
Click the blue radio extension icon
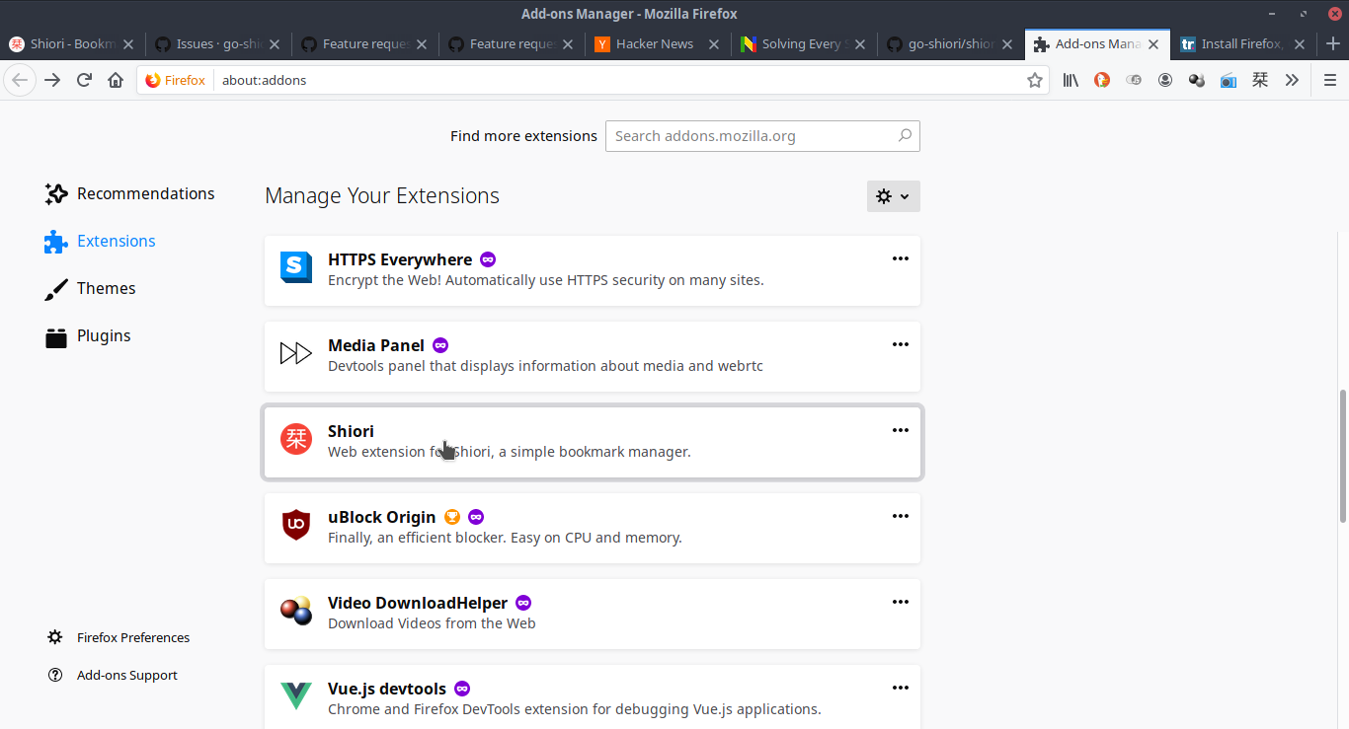point(1229,80)
